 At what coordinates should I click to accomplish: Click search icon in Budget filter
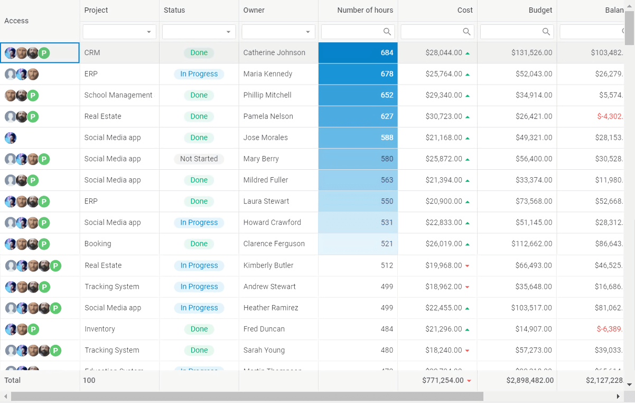click(546, 32)
